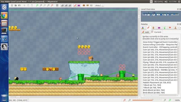Screen dimensions: 181x102
Task: Click the second tan tileset toolbar icon
Action: (87, 5)
